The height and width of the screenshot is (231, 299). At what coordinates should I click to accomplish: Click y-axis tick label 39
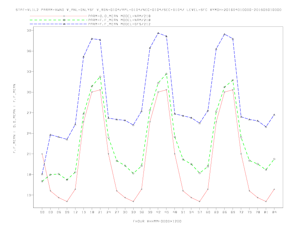(x=29, y=31)
